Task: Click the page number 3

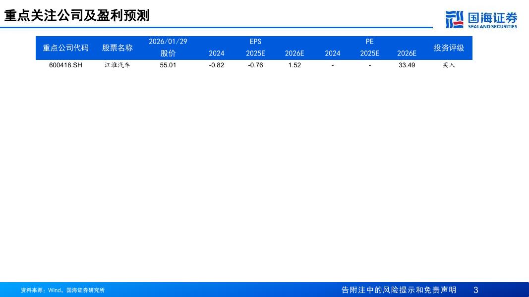Action: point(476,290)
